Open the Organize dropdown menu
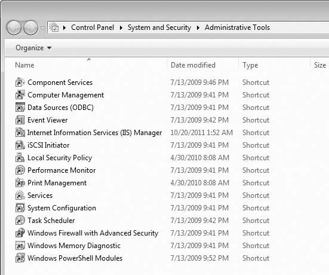Image resolution: width=329 pixels, height=275 pixels. (33, 48)
